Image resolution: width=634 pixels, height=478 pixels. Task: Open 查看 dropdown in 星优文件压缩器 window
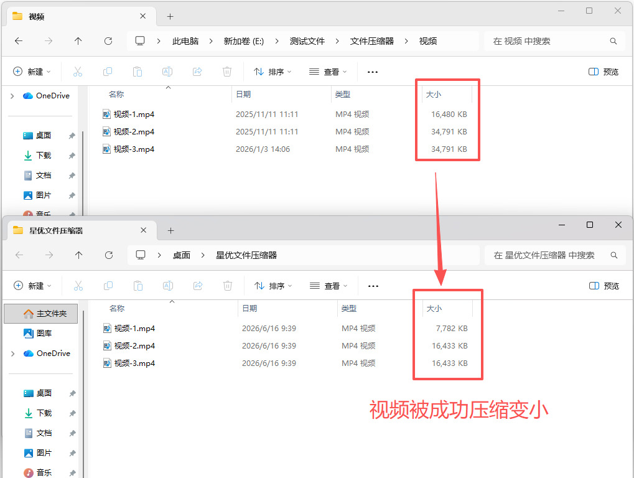[329, 286]
